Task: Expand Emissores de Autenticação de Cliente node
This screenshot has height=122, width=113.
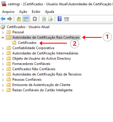Action: (3, 85)
